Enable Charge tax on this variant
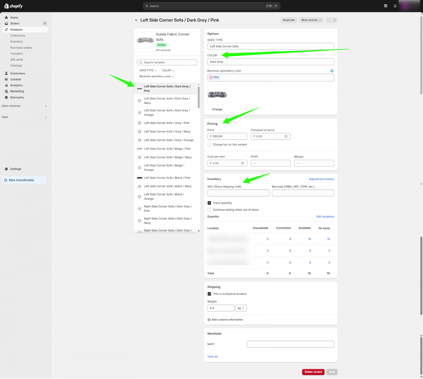423x379 pixels. click(209, 144)
